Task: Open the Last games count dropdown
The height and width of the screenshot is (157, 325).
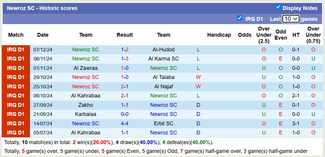Action: pos(291,19)
